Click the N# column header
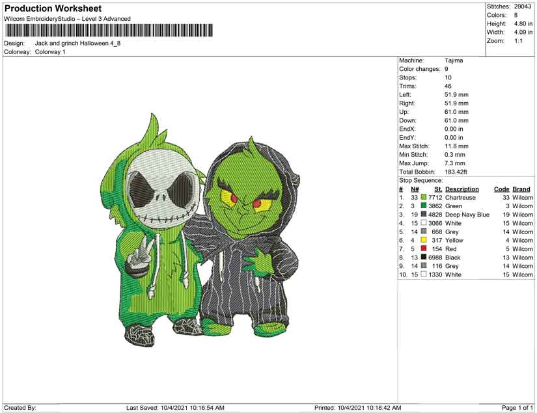 [415, 189]
